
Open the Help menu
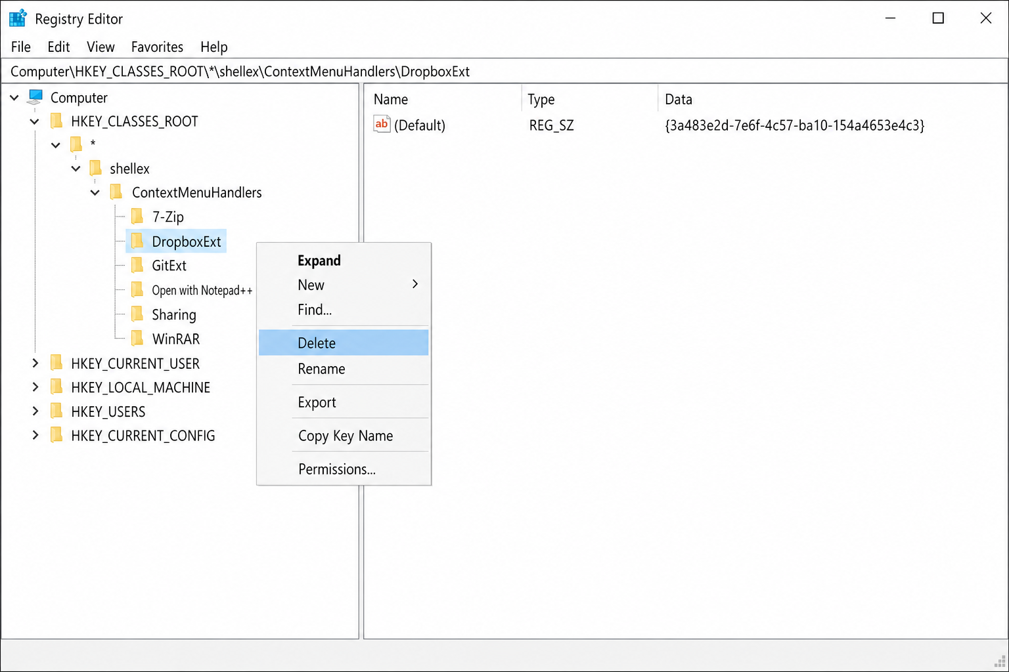(213, 47)
